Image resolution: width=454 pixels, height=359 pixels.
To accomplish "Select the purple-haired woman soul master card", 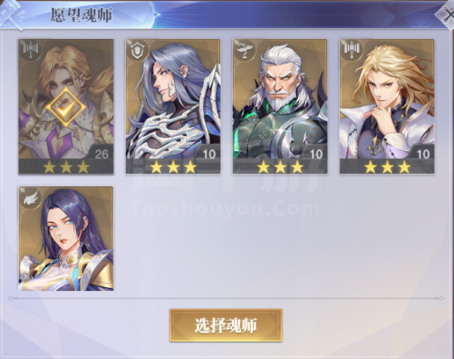I will tap(66, 239).
